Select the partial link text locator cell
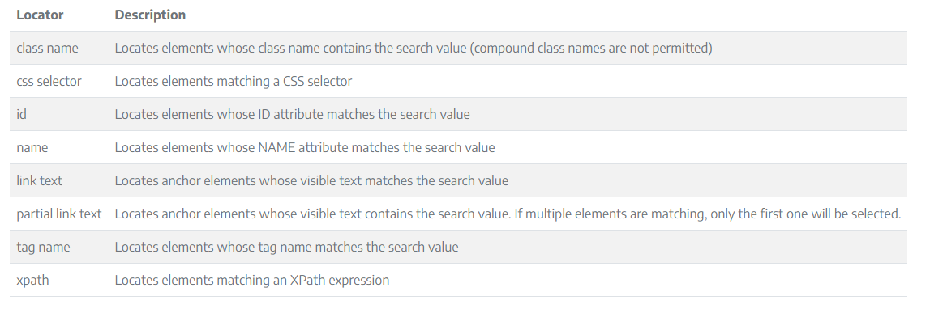The width and height of the screenshot is (930, 309). (59, 214)
